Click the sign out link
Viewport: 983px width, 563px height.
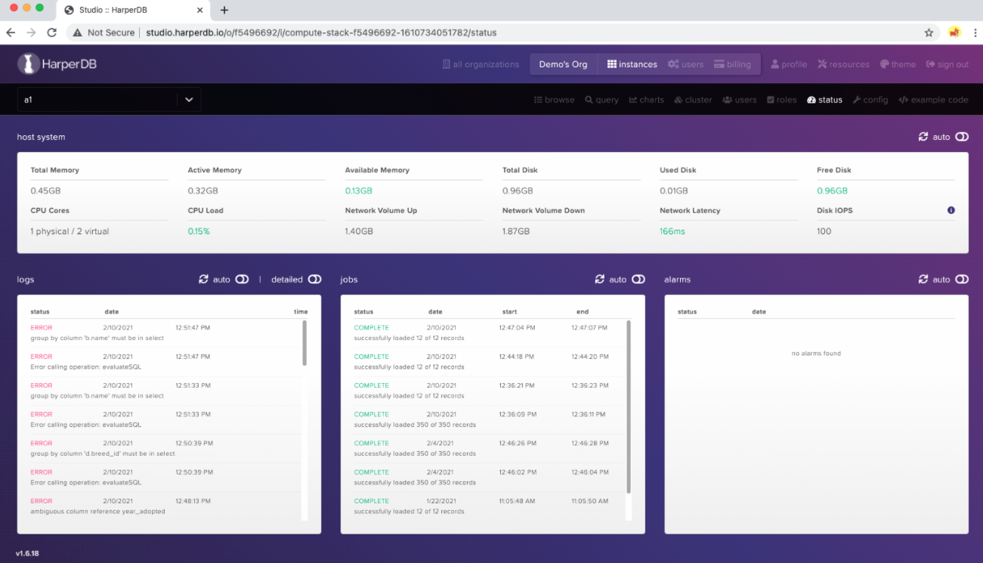[x=947, y=64]
